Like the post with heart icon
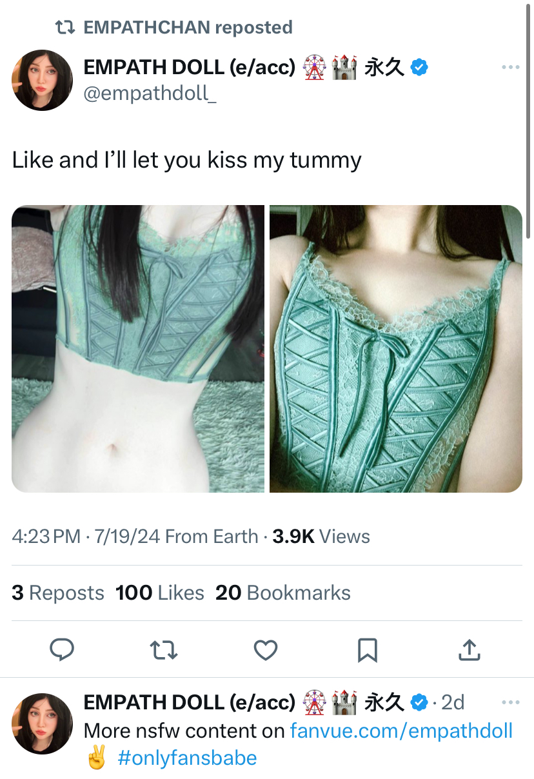Viewport: 534px width, 779px height. point(266,650)
